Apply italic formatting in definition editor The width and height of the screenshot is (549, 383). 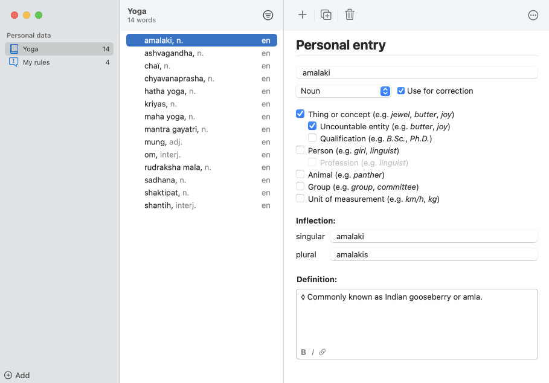pyautogui.click(x=313, y=352)
